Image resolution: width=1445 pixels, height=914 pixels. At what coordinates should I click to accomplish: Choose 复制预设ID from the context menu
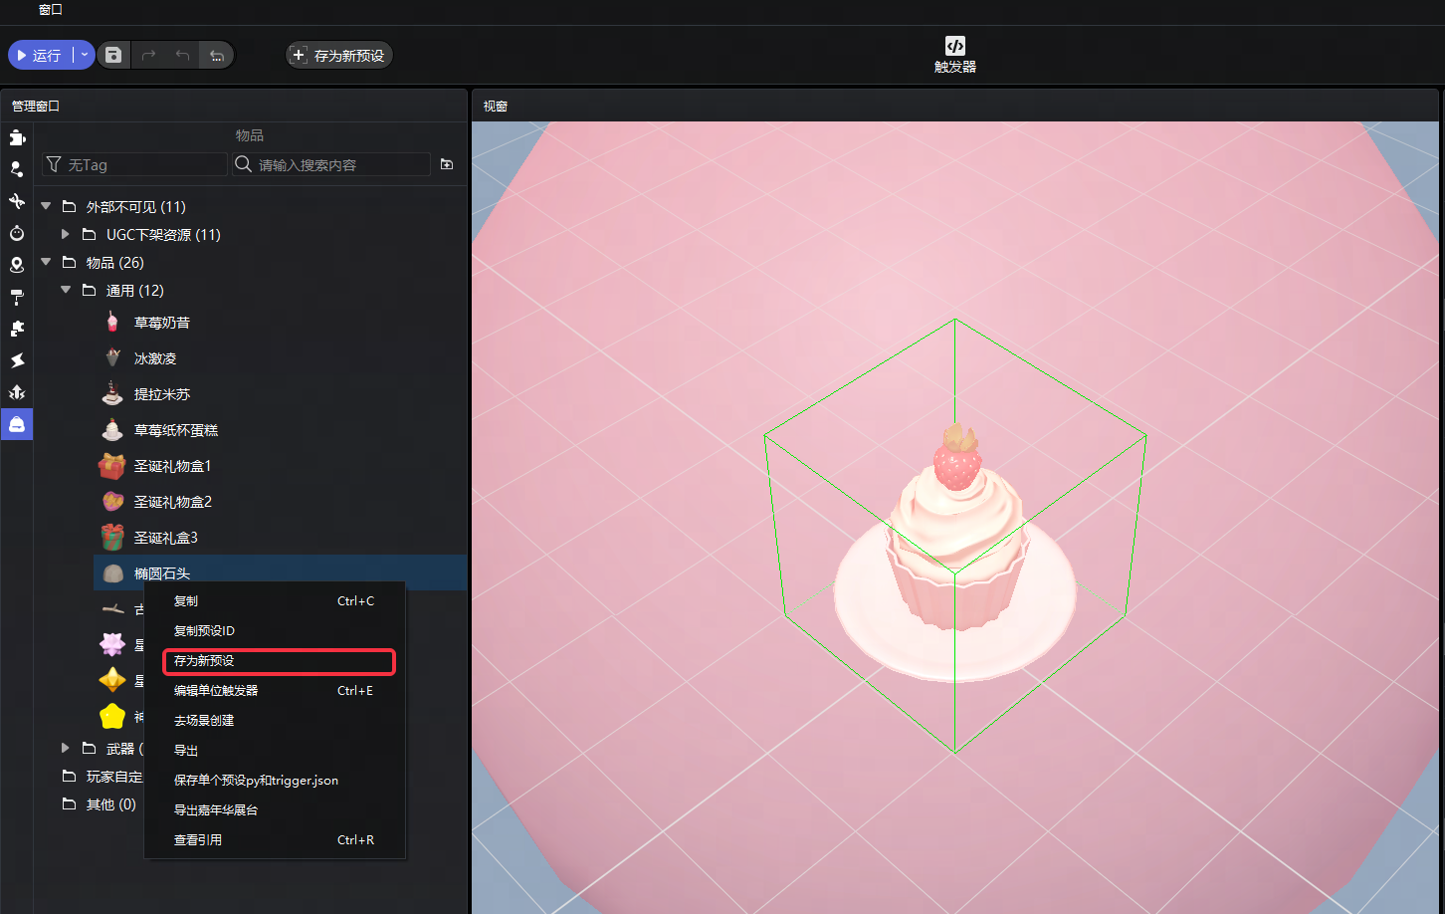coord(275,630)
